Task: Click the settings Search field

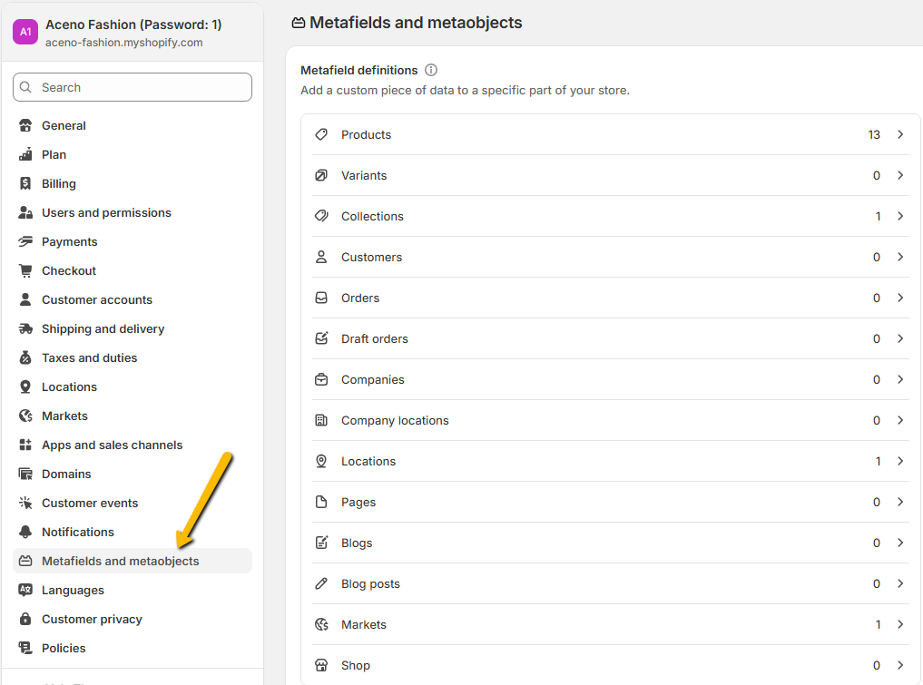Action: [x=133, y=87]
